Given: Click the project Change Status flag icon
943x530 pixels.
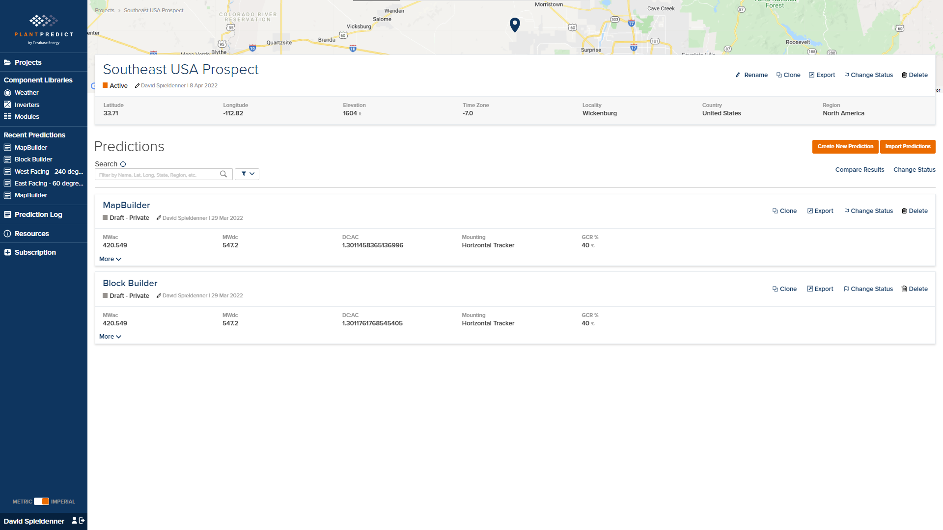Looking at the screenshot, I should click(847, 75).
